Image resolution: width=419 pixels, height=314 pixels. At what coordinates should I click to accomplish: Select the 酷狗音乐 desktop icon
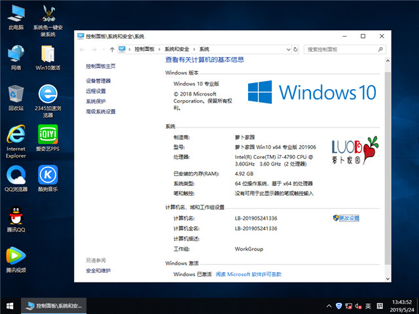tap(48, 179)
